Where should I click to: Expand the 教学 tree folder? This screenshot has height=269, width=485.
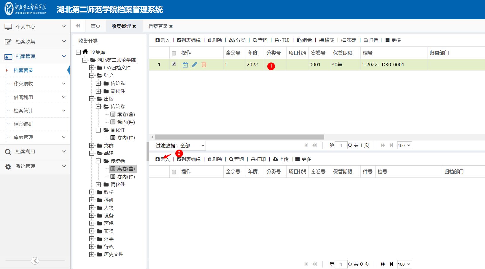click(x=92, y=192)
